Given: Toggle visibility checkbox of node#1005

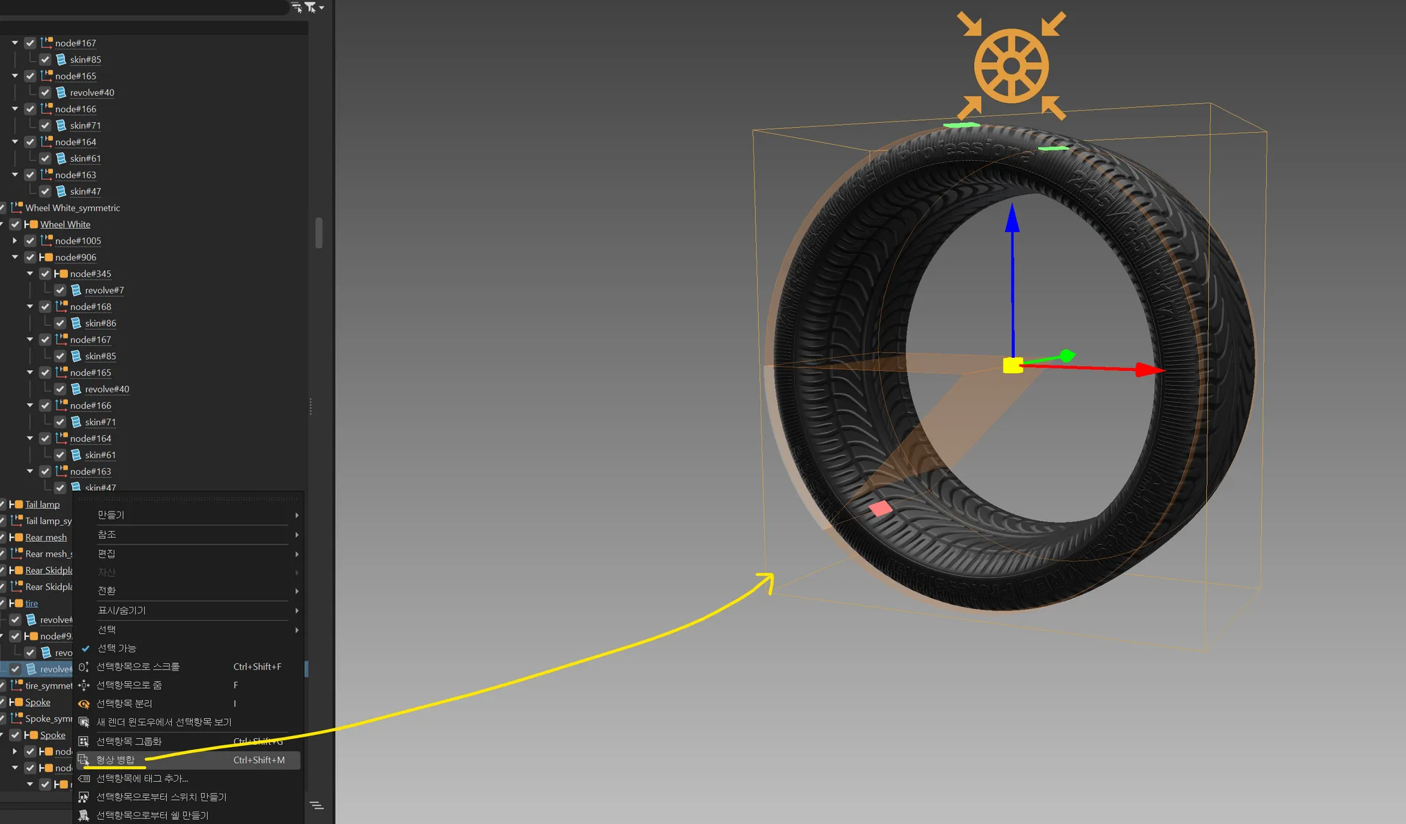Looking at the screenshot, I should [x=30, y=241].
